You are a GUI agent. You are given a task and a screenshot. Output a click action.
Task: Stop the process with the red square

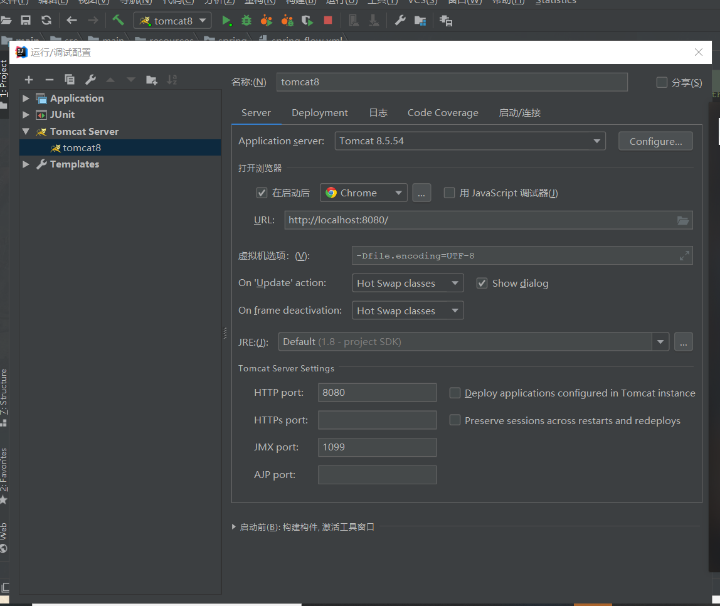click(328, 20)
